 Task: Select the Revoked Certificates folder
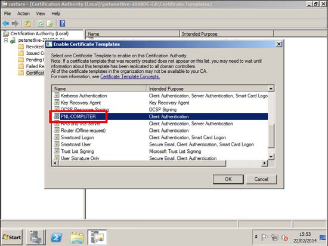35,47
